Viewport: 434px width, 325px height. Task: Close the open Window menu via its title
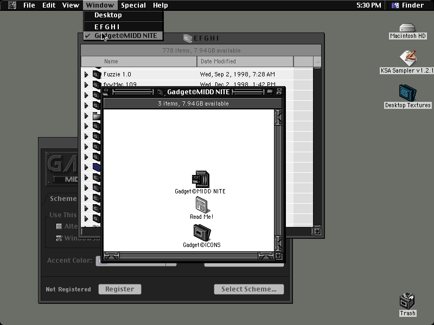click(100, 5)
